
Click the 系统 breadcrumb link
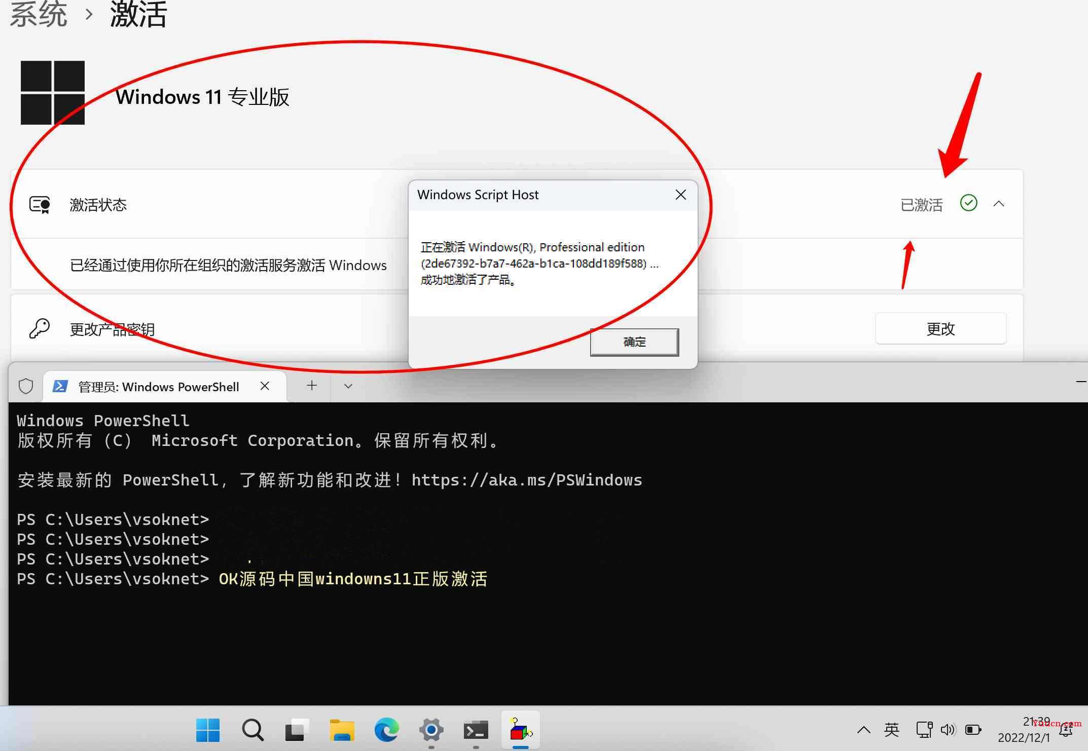click(x=39, y=14)
